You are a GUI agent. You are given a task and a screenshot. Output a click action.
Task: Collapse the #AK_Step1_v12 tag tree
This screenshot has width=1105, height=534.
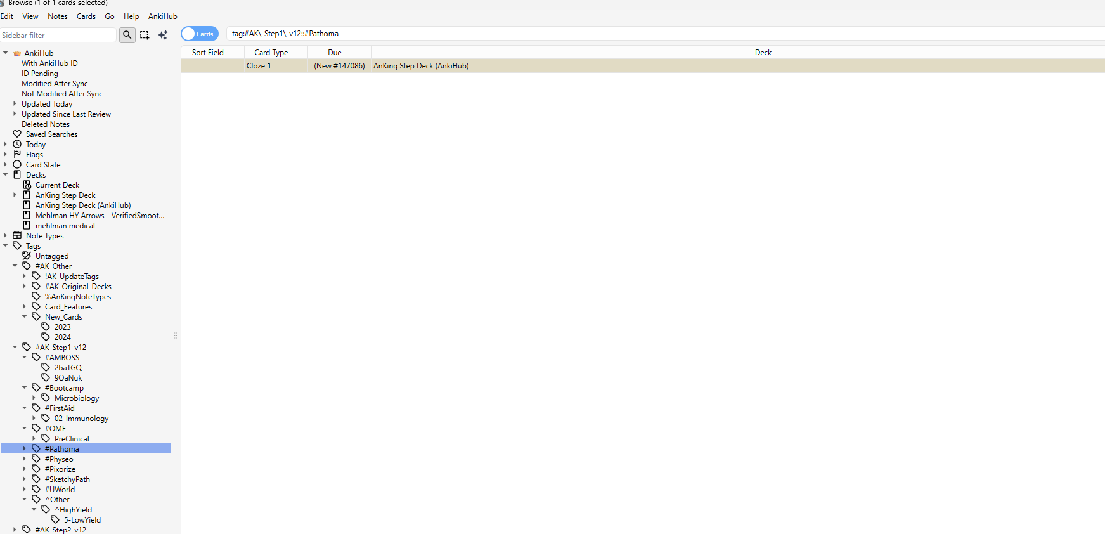coord(15,348)
